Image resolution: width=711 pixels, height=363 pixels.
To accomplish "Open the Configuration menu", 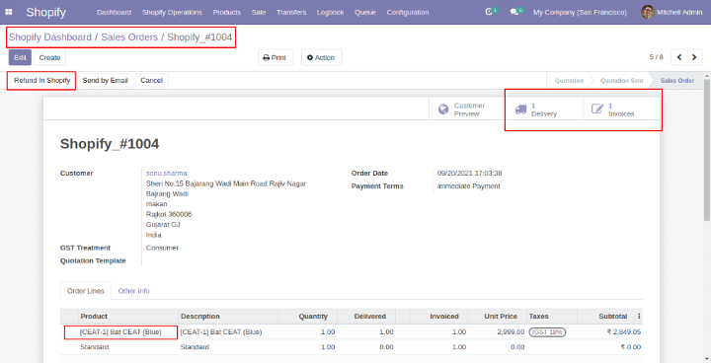I will pos(407,12).
